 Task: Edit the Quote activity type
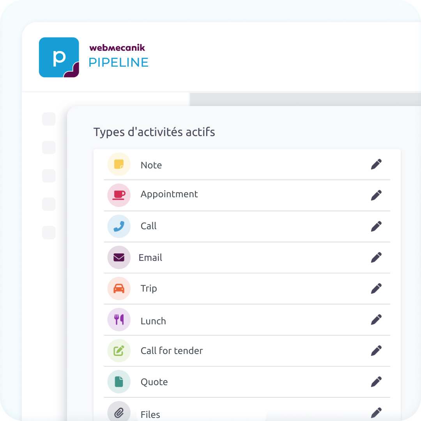tap(376, 382)
